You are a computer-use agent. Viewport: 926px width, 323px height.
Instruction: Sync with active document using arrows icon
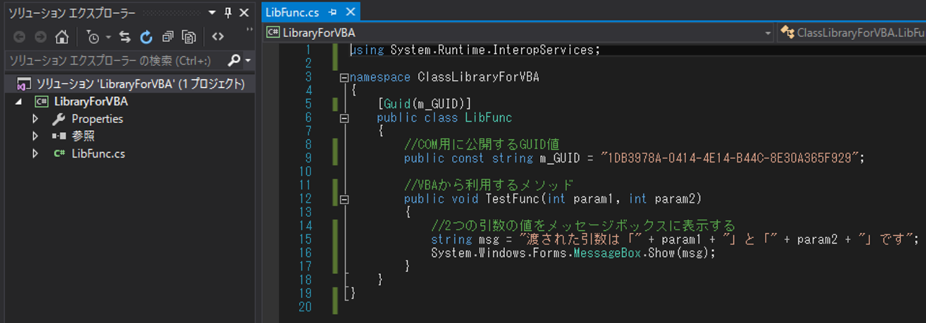tap(125, 37)
